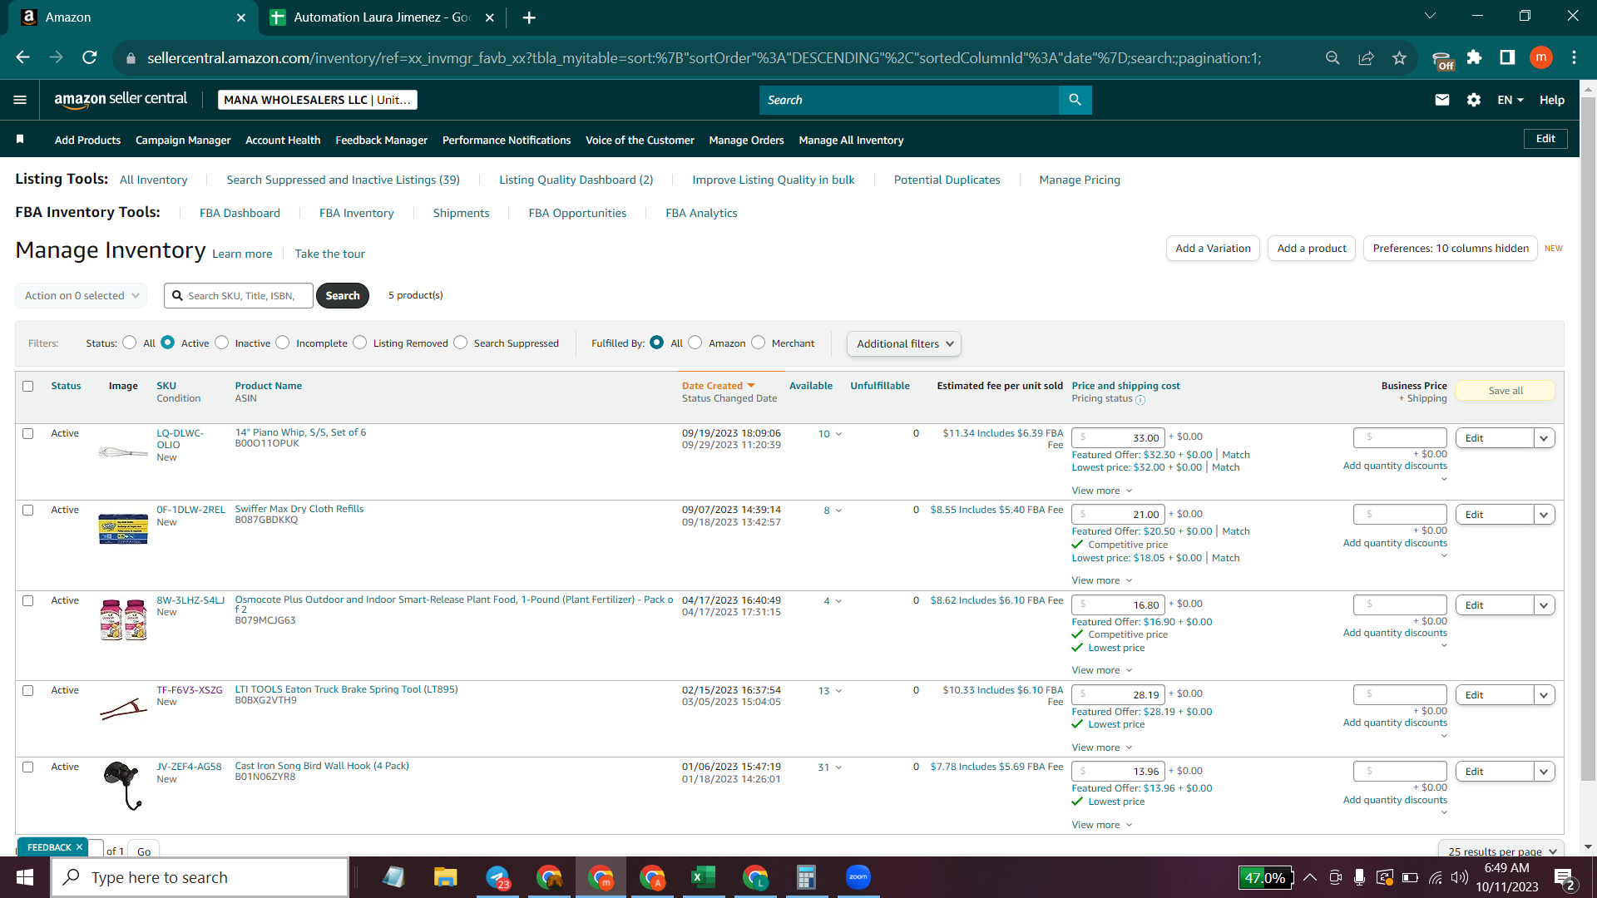The height and width of the screenshot is (898, 1597).
Task: Open the Windows Start menu
Action: 25,877
